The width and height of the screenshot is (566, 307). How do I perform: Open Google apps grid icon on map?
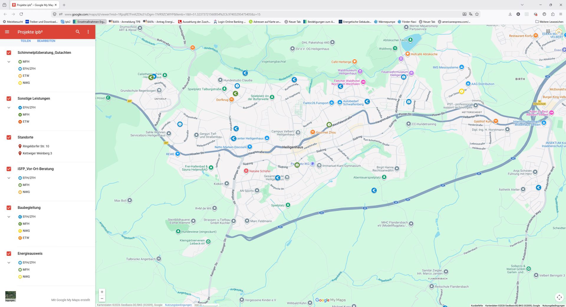pyautogui.click(x=548, y=31)
